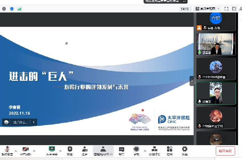Unmute the microphone (解除静音)

(7, 151)
